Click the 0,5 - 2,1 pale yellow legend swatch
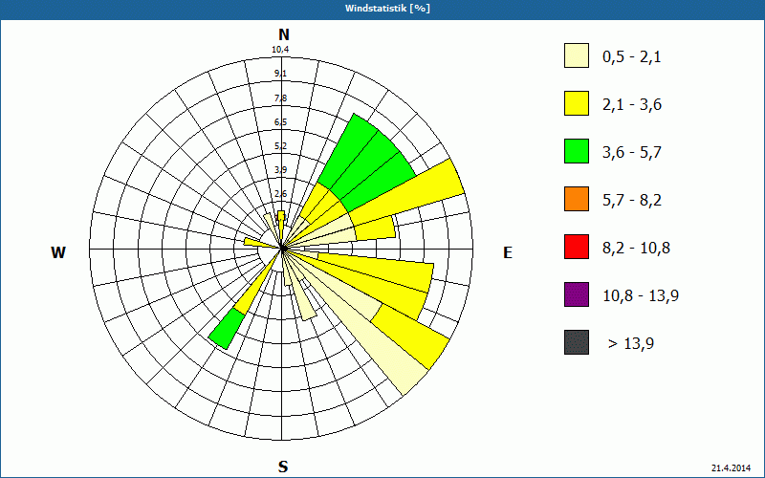 [x=577, y=55]
